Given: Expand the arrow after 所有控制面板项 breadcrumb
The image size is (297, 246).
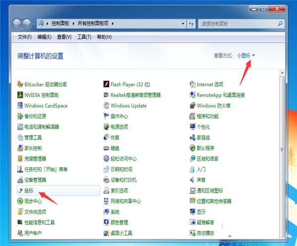Looking at the screenshot, I should [112, 24].
